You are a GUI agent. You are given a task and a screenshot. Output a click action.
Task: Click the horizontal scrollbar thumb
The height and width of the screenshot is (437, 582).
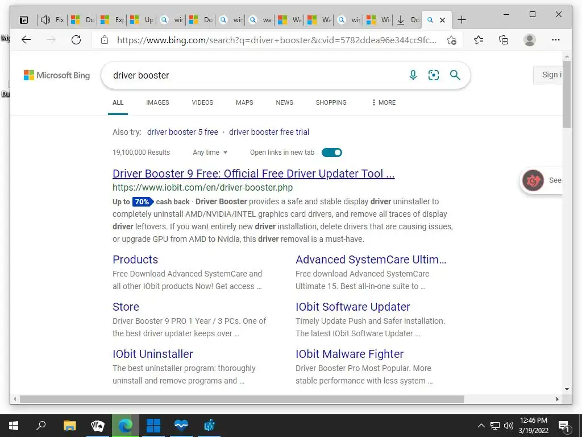(242, 399)
